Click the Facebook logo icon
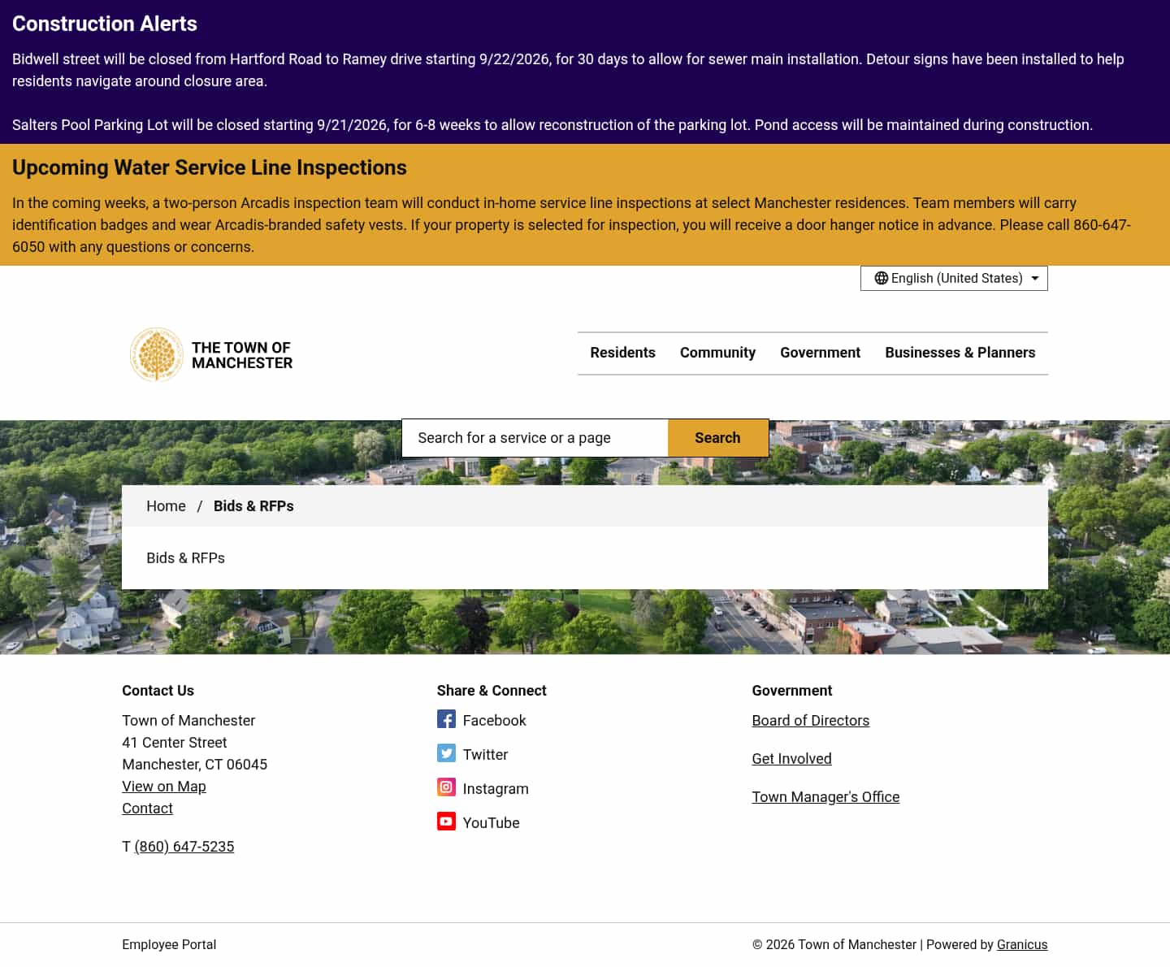 [x=446, y=719]
